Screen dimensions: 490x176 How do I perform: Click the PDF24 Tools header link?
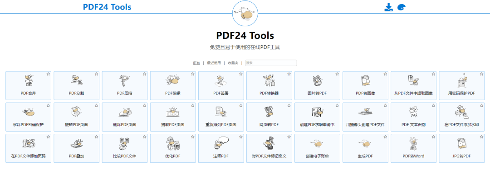(107, 7)
